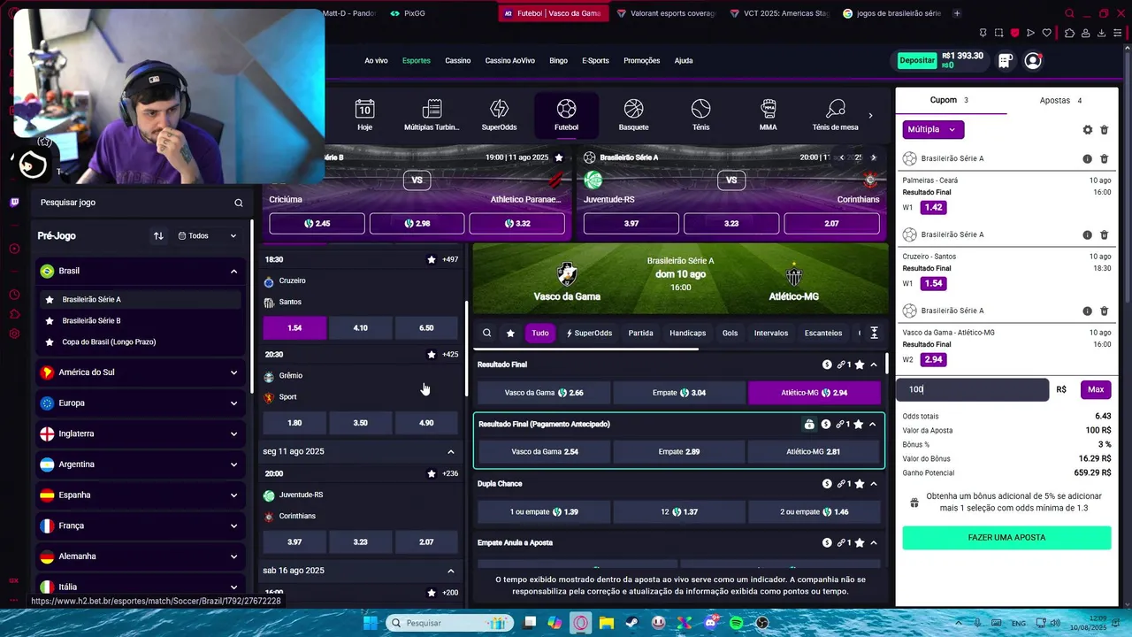
Task: Click the sort arrows icon next to Pré-Jogo
Action: [x=158, y=236]
